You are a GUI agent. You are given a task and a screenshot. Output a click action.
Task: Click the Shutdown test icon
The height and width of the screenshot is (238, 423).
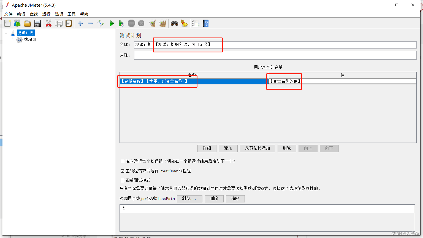pos(141,23)
